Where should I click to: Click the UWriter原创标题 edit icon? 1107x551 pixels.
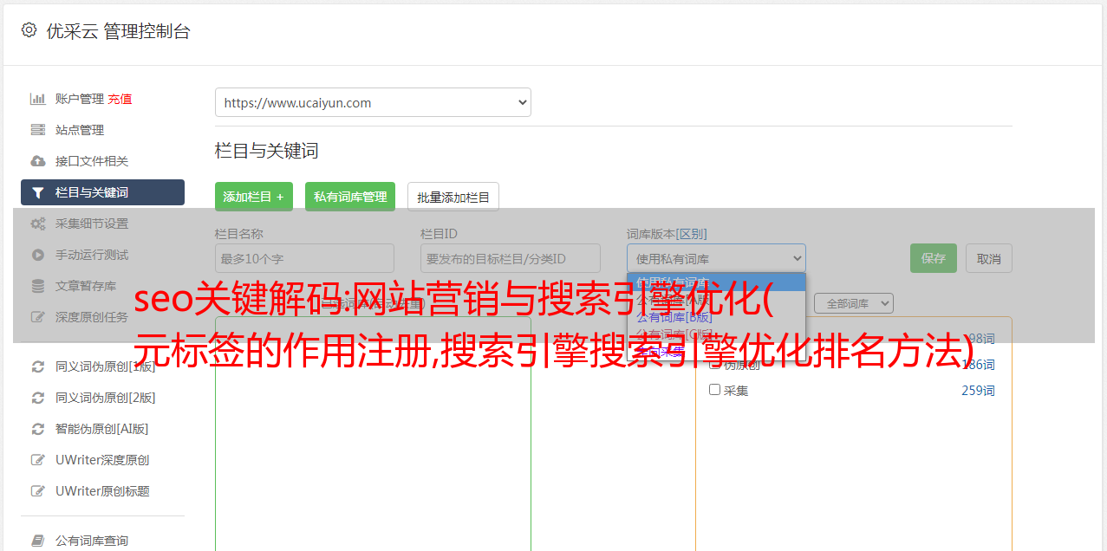coord(38,491)
